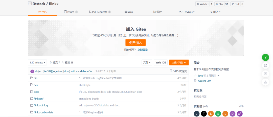The image size is (273, 117).
Task: Click 分支 7 branches link
Action: [55, 62]
